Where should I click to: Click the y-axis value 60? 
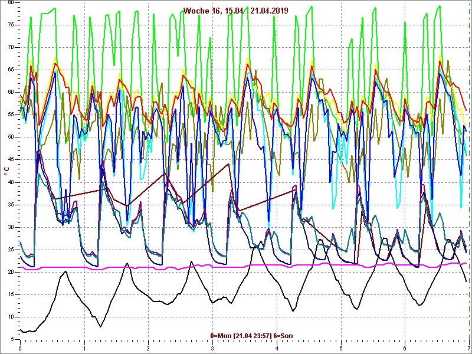click(x=11, y=92)
